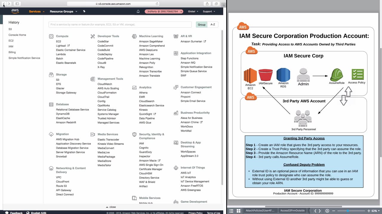Screen dimensions: 382x214
Task: Open Amazon SageMaker service link
Action: pyautogui.click(x=151, y=42)
